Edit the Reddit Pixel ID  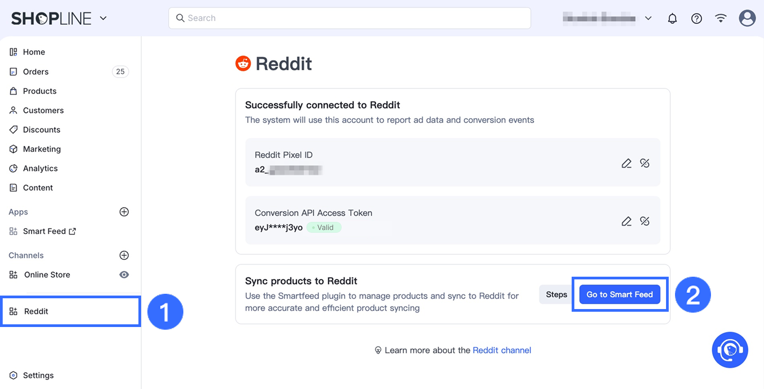click(626, 164)
